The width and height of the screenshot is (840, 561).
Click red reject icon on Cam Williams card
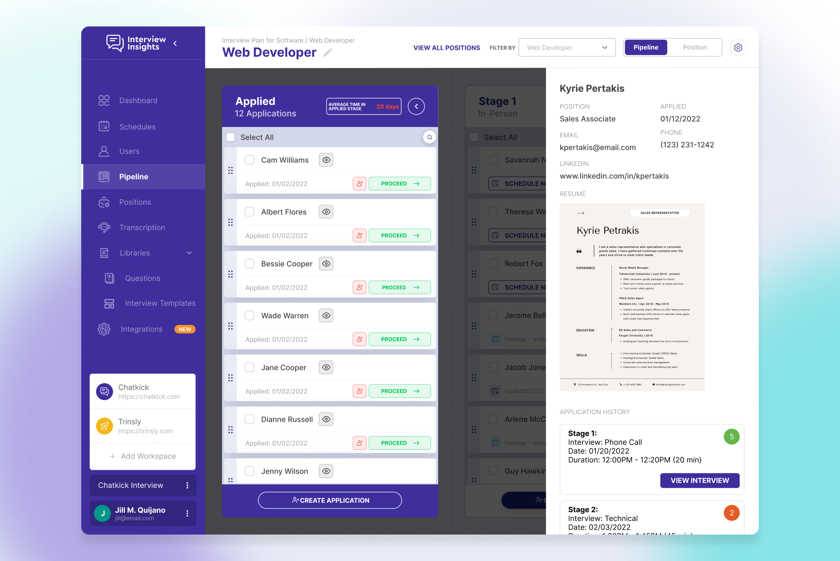point(359,184)
